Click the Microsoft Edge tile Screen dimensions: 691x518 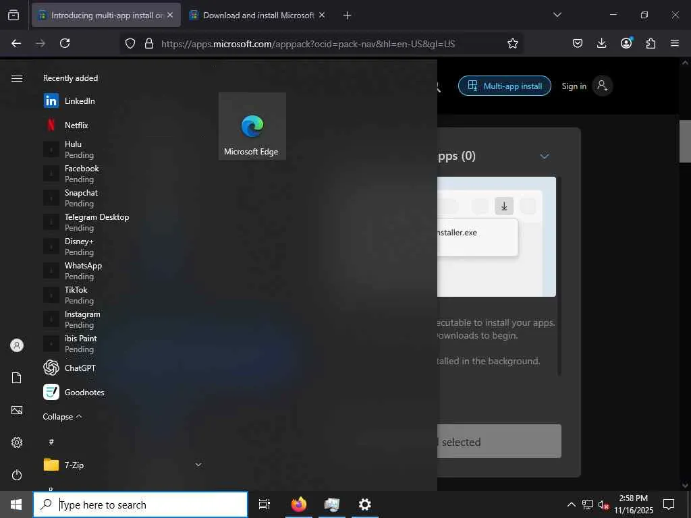tap(252, 126)
